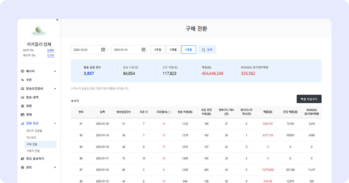Viewport: 349px width, 183px height.
Task: Click the 매출 value 3,834,781
Action: [268, 124]
